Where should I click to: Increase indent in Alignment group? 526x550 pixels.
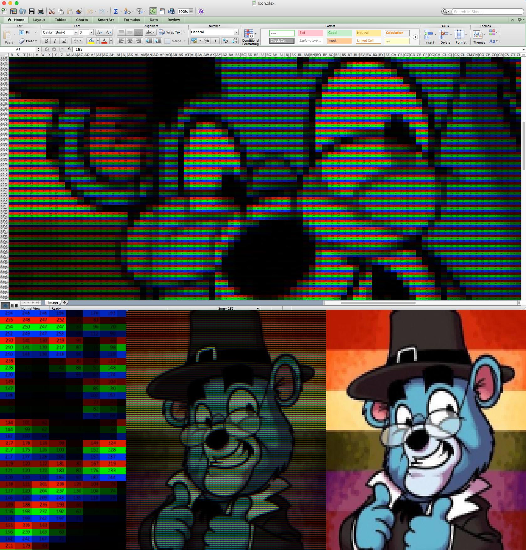(158, 41)
